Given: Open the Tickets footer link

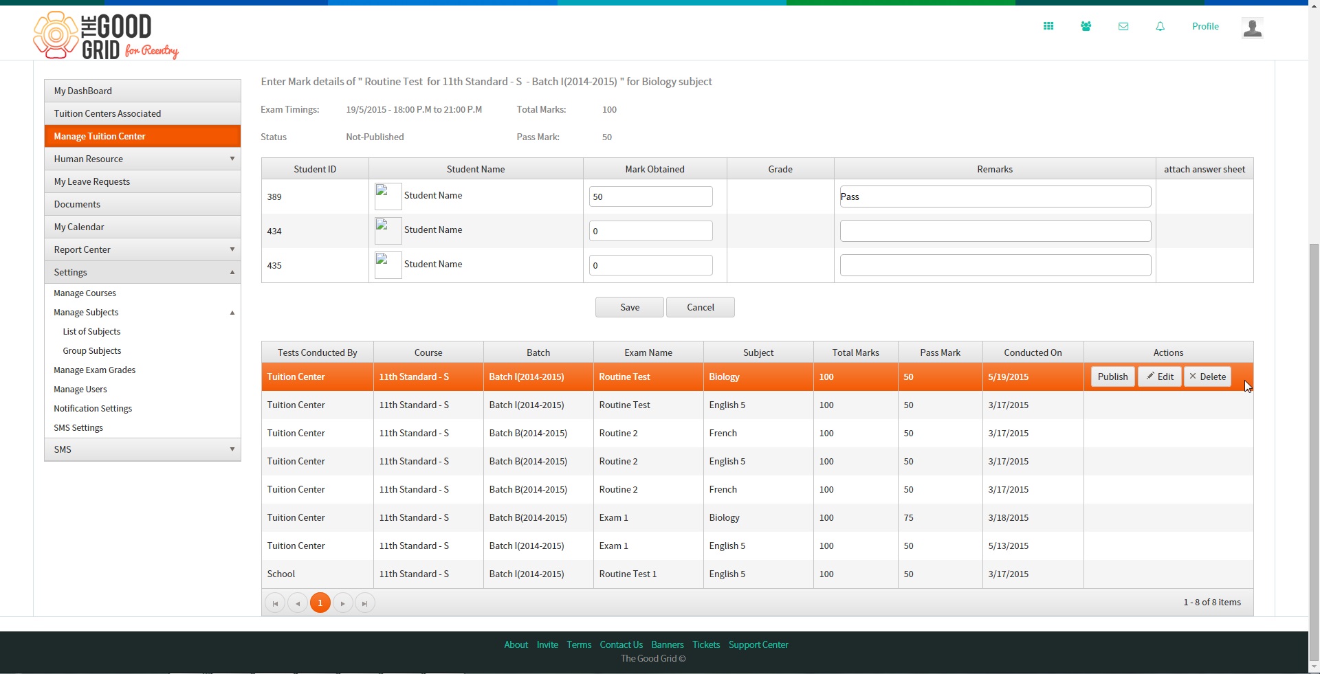Looking at the screenshot, I should click(x=706, y=644).
